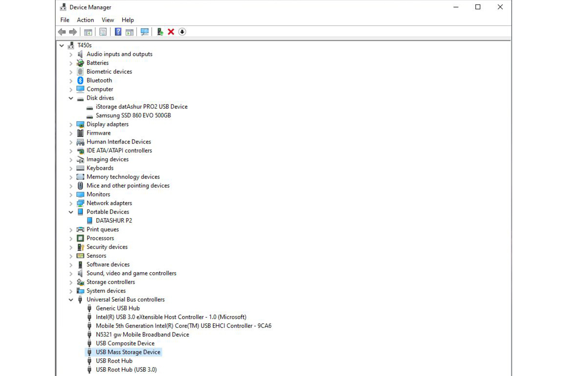Click the Scan for hardware changes icon

pos(144,32)
